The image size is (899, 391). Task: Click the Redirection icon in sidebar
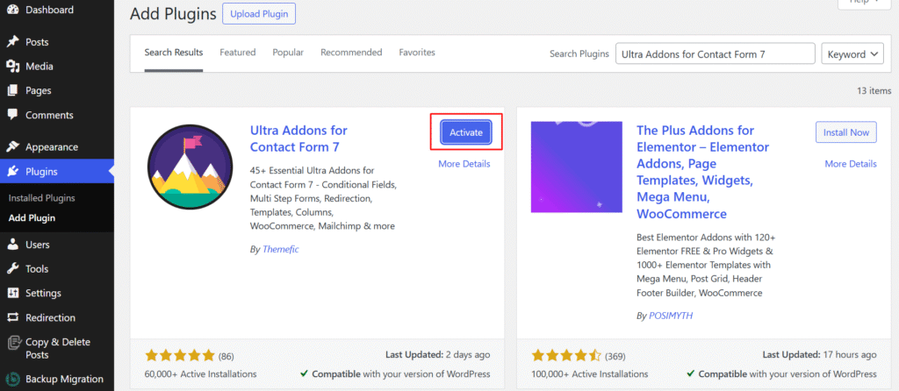pyautogui.click(x=12, y=317)
